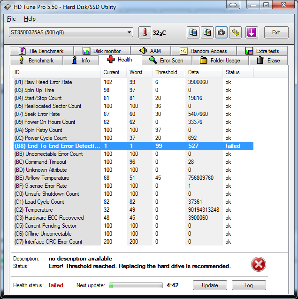Image resolution: width=298 pixels, height=299 pixels.
Task: Select the (BE) Airflow Temperature row
Action: [x=133, y=178]
